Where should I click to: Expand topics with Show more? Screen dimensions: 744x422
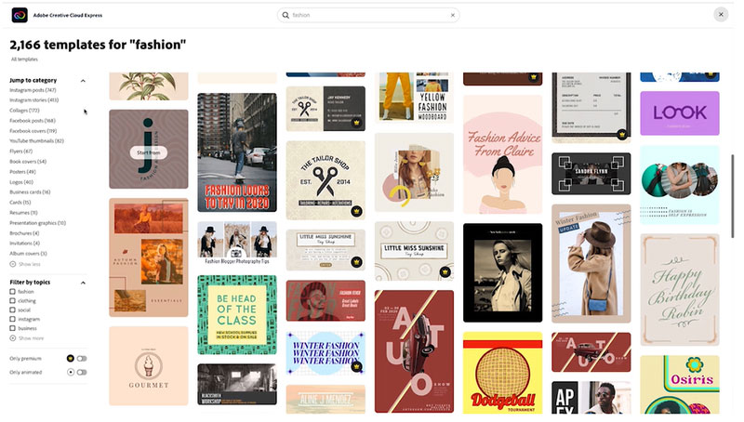(x=26, y=338)
